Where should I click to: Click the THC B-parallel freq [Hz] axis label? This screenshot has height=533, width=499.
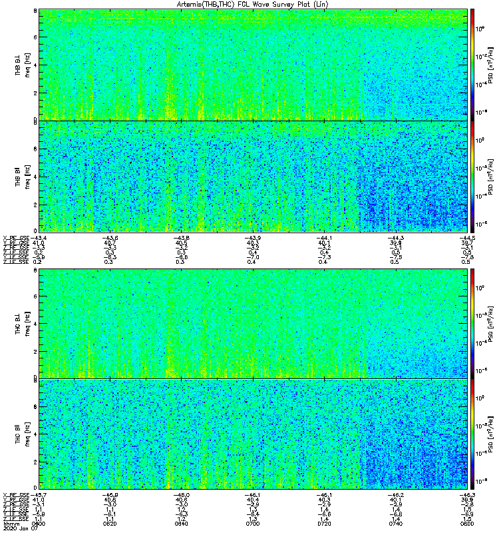(27, 434)
